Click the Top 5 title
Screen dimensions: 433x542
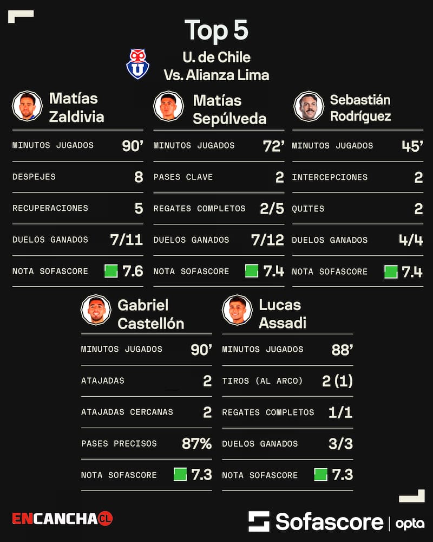tap(216, 30)
